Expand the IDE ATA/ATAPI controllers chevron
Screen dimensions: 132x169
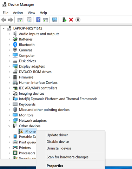[x=9, y=88]
